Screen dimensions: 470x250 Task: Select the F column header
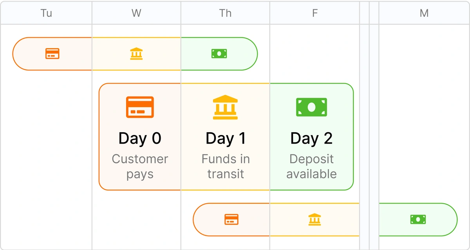pyautogui.click(x=315, y=13)
